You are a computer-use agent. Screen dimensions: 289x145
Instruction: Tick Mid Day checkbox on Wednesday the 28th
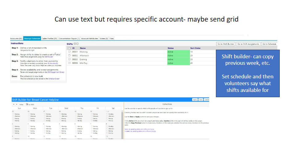tap(60, 121)
